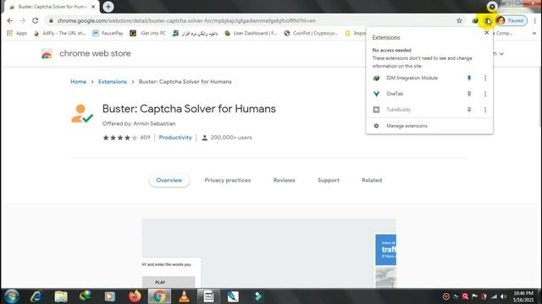Image resolution: width=542 pixels, height=304 pixels.
Task: Reload the current page
Action: [x=36, y=20]
